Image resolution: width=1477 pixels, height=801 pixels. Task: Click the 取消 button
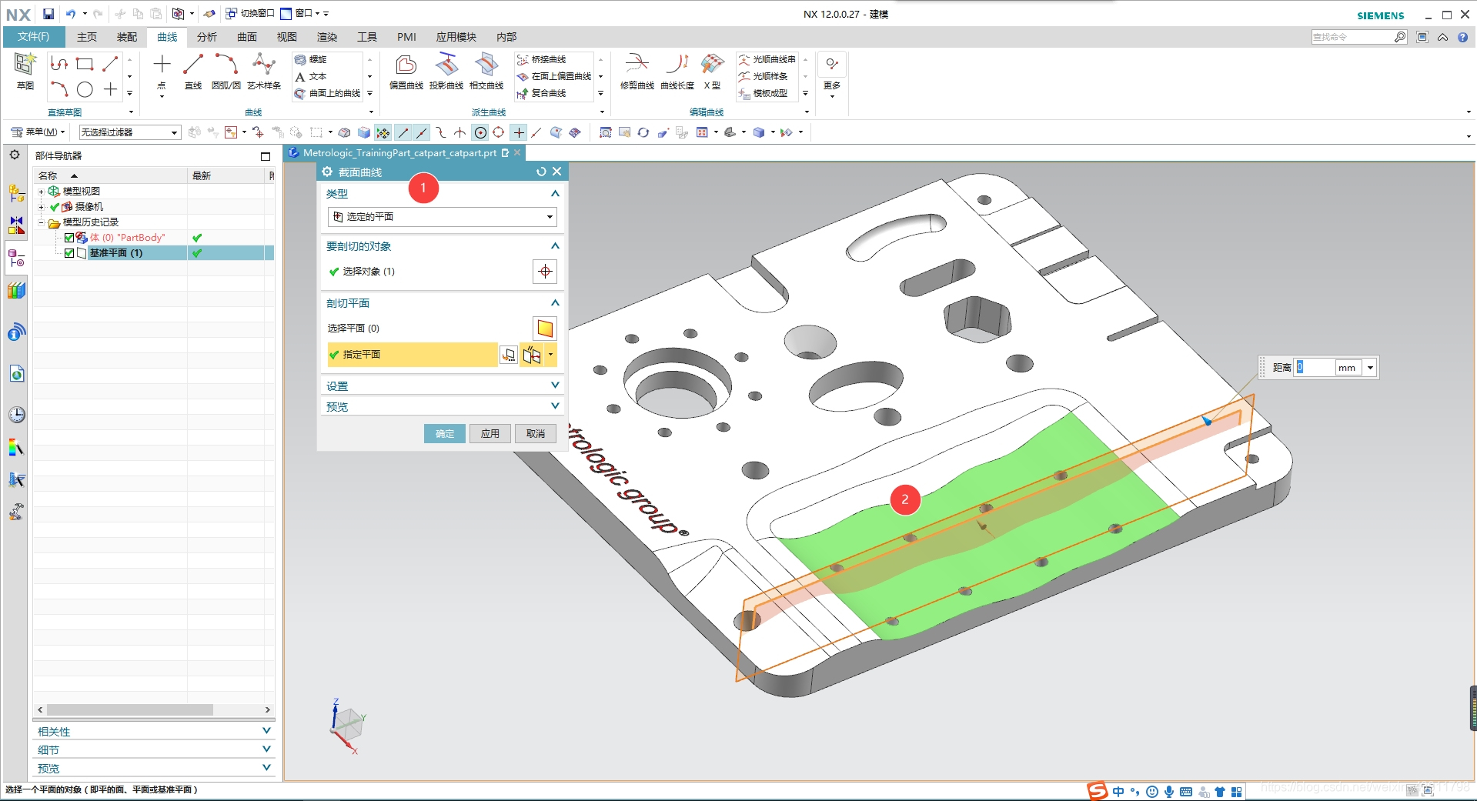point(536,434)
